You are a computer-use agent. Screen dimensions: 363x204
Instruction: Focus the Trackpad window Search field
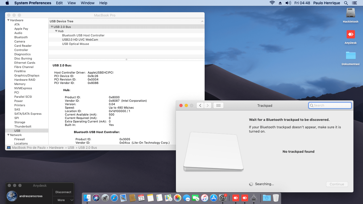330,105
